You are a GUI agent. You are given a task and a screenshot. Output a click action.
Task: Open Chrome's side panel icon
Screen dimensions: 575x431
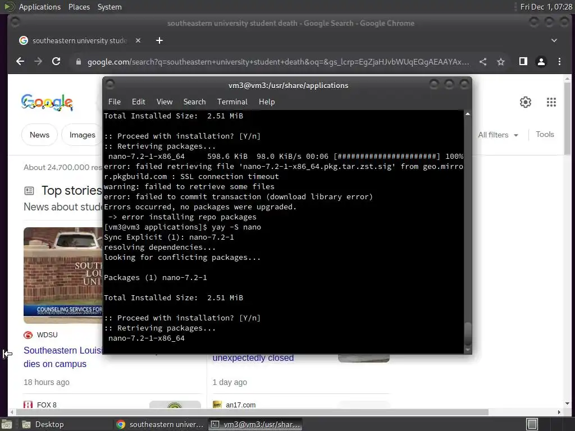coord(523,62)
